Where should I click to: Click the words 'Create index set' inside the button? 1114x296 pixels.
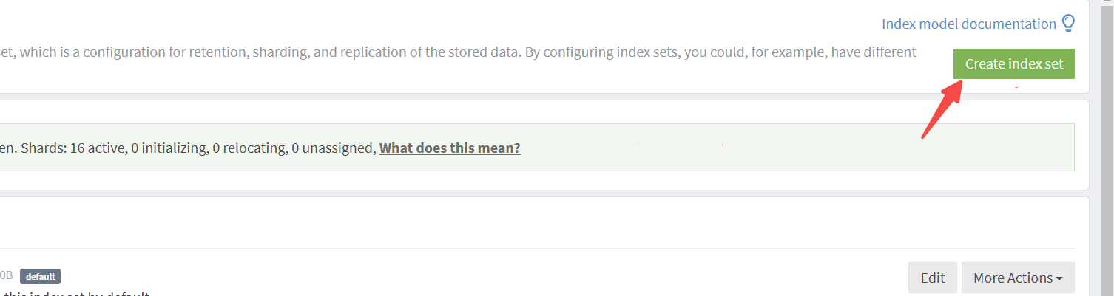click(1014, 63)
